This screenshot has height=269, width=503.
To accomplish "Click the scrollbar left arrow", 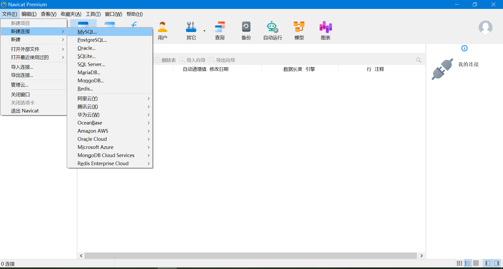I will (81, 256).
